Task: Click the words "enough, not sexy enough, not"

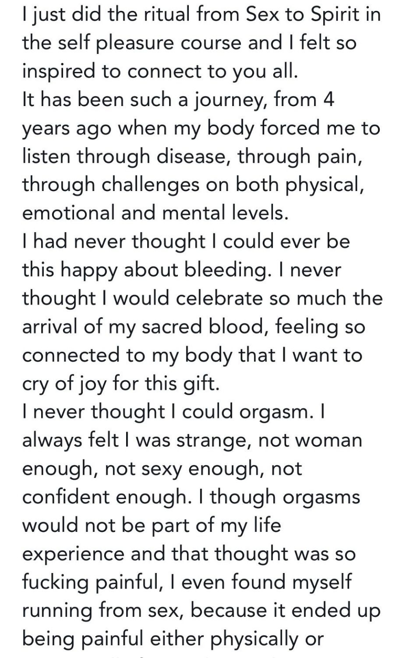Action: 162,469
